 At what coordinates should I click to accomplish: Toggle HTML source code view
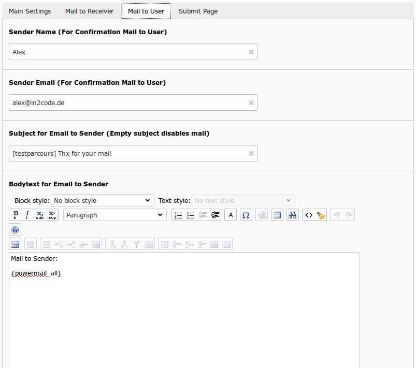[309, 215]
